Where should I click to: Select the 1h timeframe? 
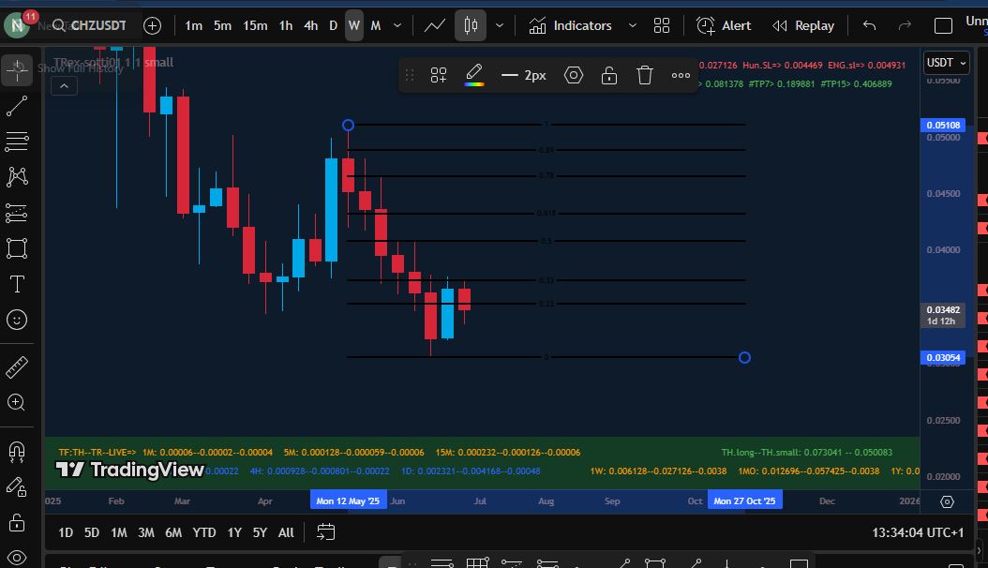point(286,26)
